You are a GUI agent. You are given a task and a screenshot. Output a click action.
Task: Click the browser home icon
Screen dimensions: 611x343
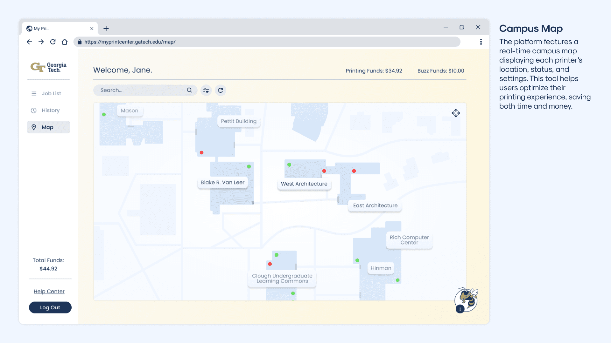tap(65, 42)
